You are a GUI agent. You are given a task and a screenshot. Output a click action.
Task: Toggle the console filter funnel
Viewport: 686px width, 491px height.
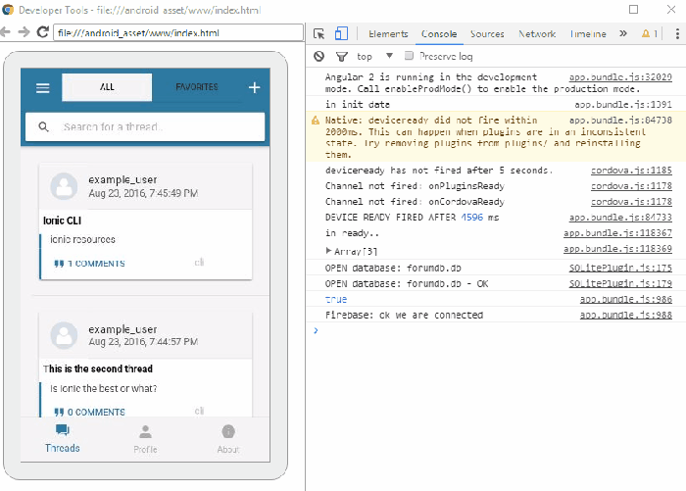click(342, 57)
